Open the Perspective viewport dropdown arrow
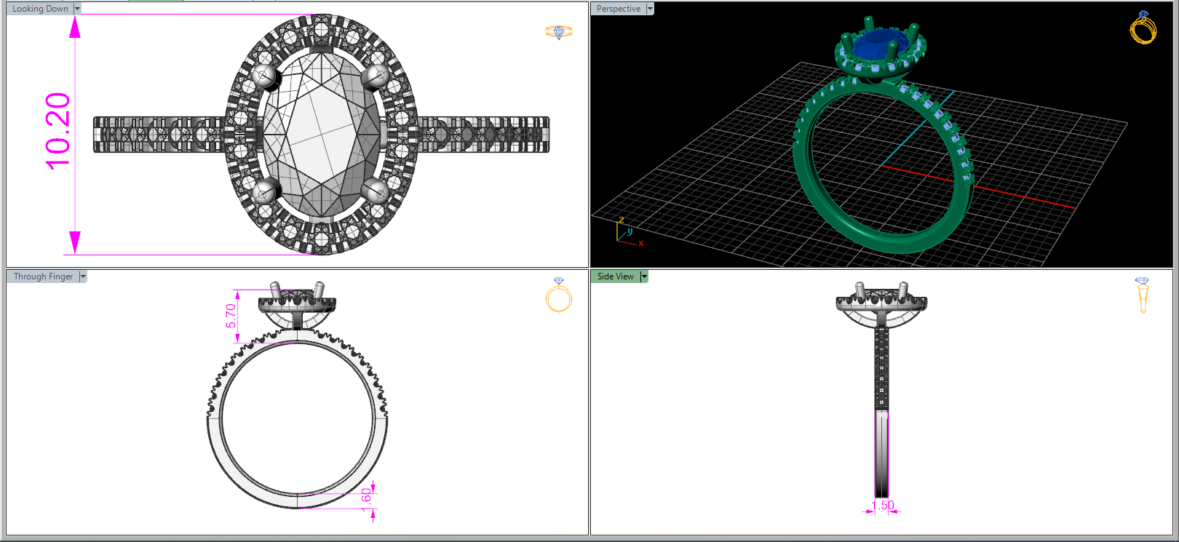 pyautogui.click(x=650, y=9)
